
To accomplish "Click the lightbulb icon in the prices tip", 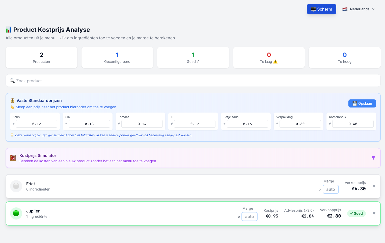I will (x=12, y=135).
